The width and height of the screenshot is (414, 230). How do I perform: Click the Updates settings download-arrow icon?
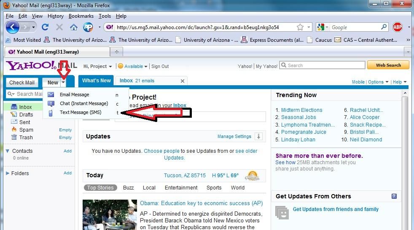point(258,136)
